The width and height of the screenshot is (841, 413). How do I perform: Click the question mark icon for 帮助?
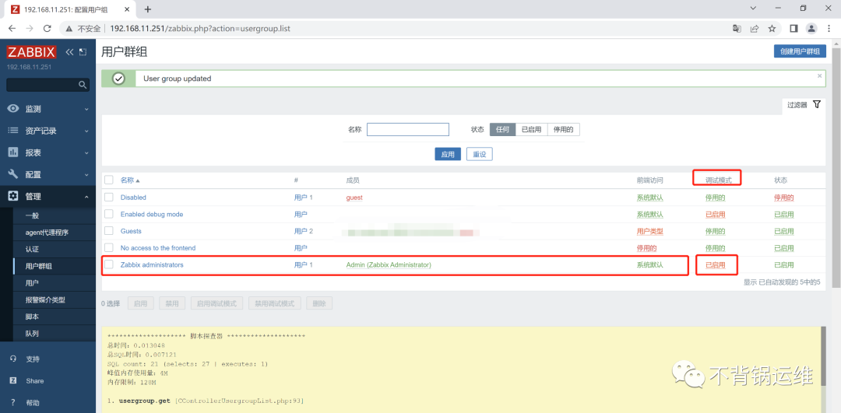pyautogui.click(x=13, y=402)
